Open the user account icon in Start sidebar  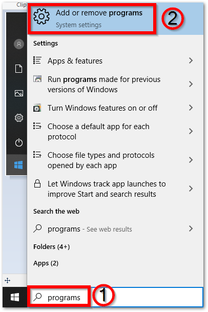tap(19, 44)
